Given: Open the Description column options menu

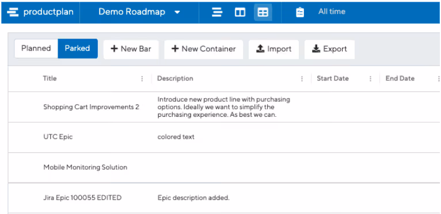Looking at the screenshot, I should pyautogui.click(x=302, y=79).
